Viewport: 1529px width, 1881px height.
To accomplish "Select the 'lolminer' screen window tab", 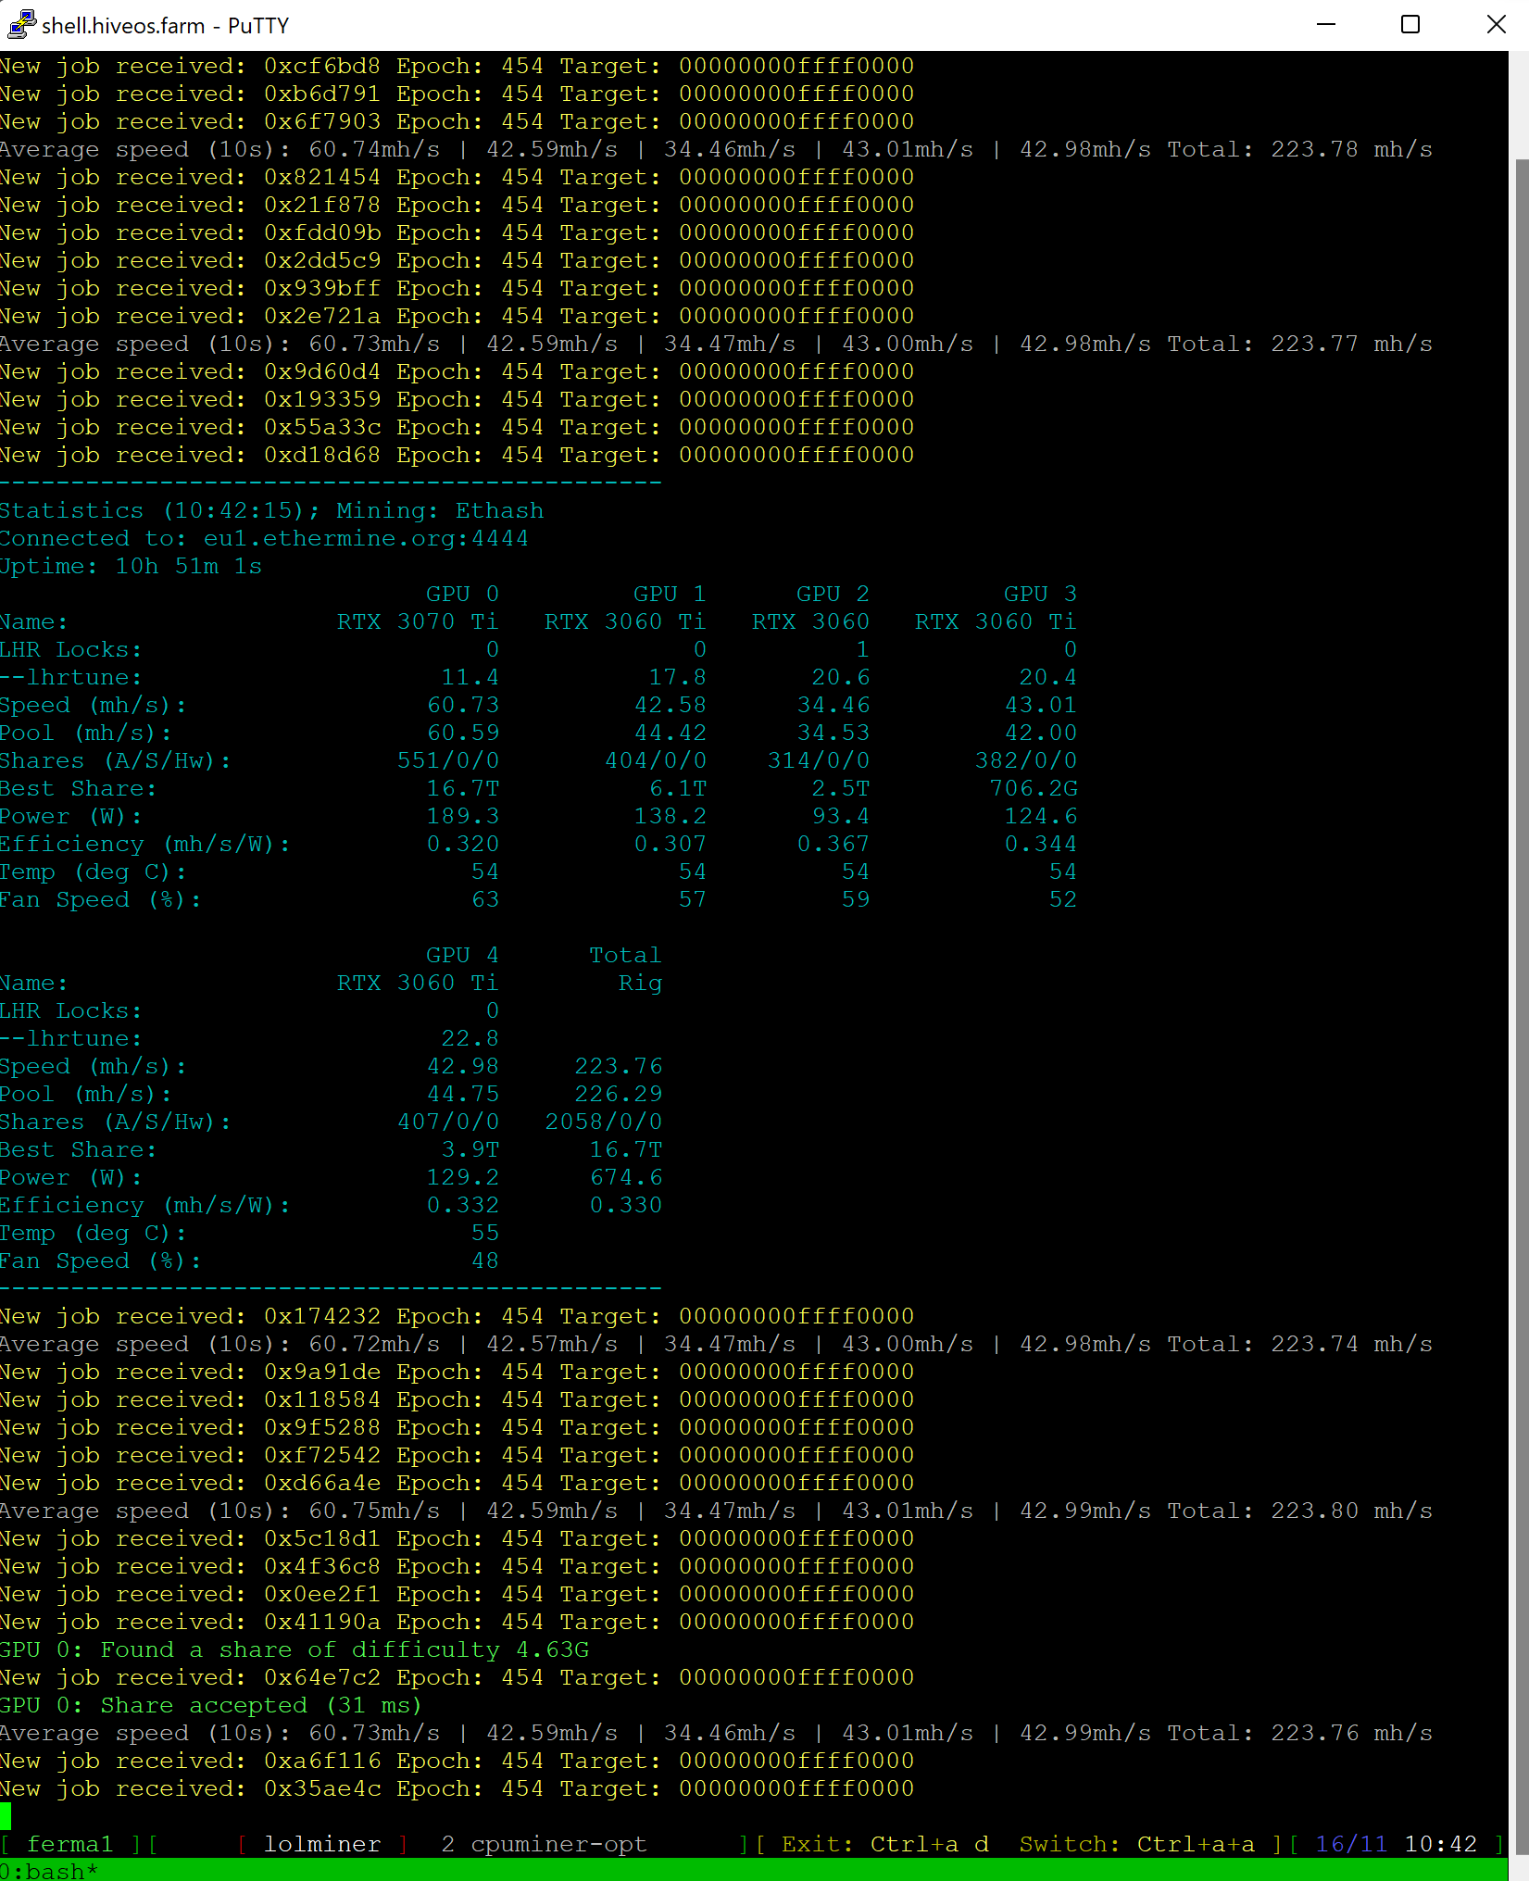I will (322, 1844).
